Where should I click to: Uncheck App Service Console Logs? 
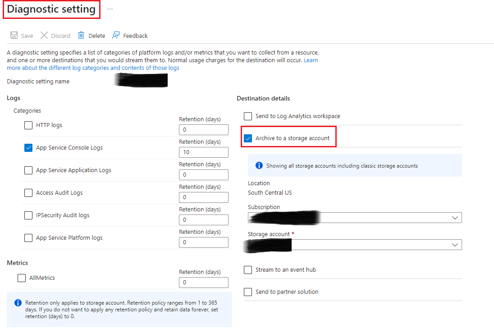[x=28, y=148]
